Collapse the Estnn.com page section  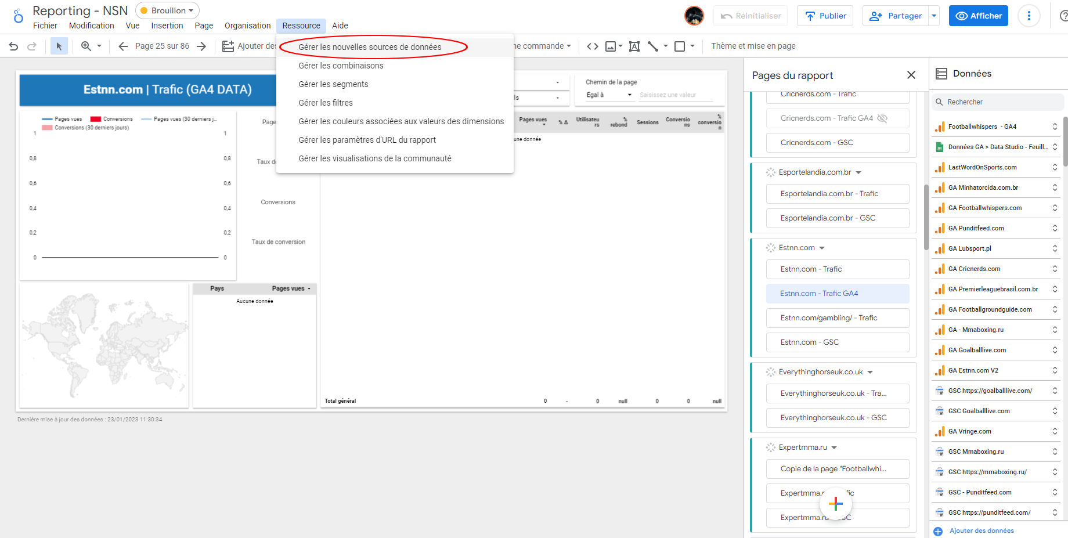822,248
